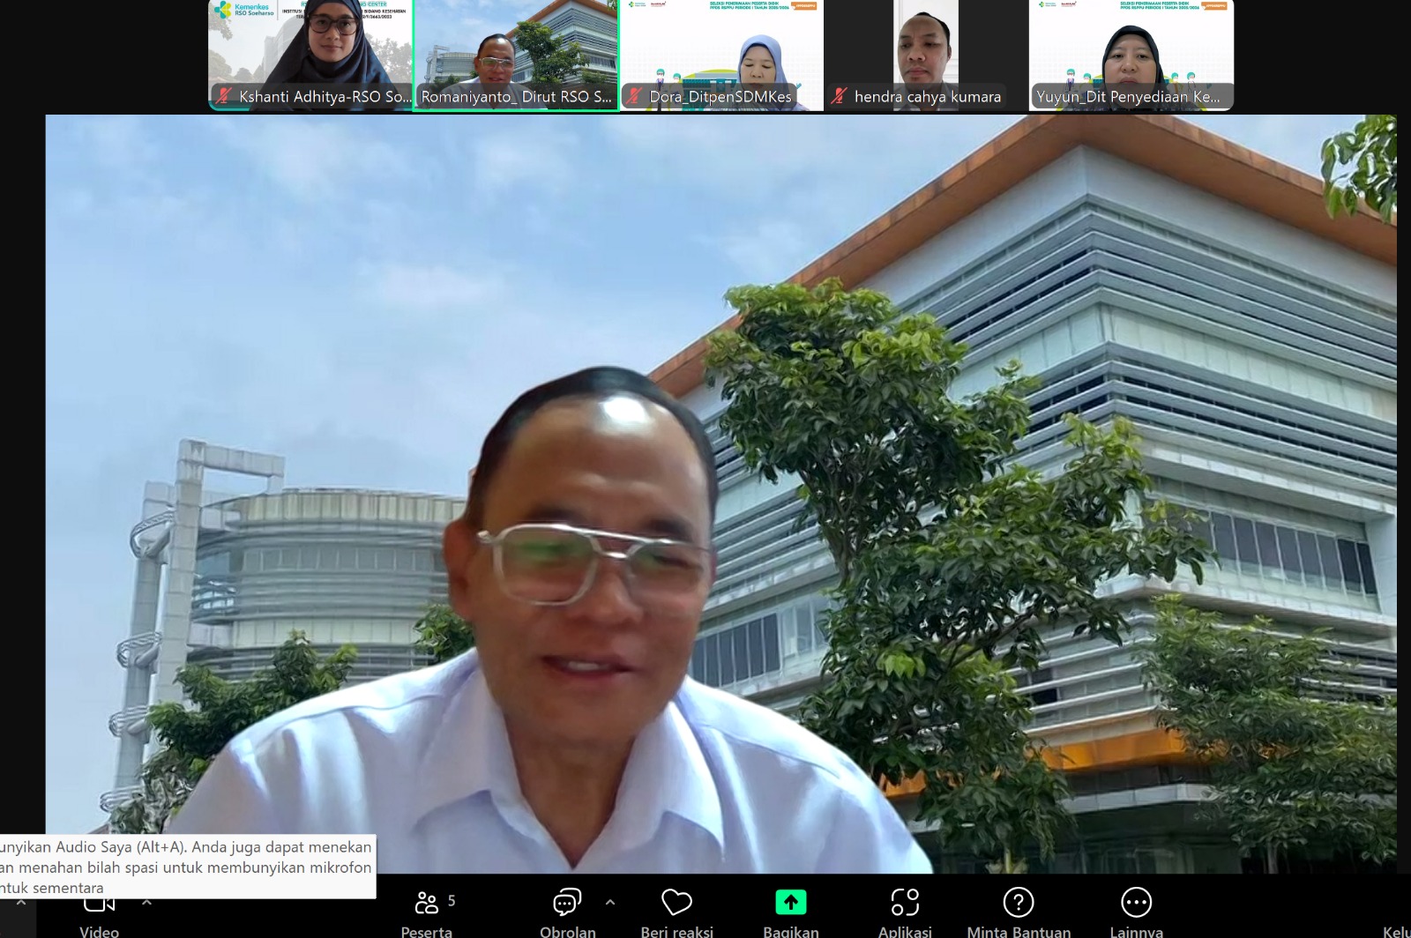
Task: Click muted mic icon of Dora_DitpenSDMKes
Action: point(634,96)
